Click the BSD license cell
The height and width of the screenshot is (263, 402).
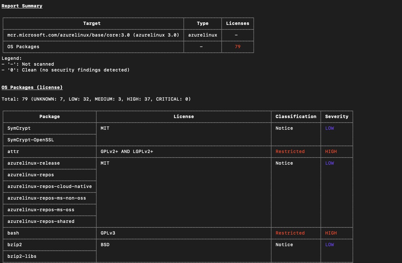coord(184,250)
